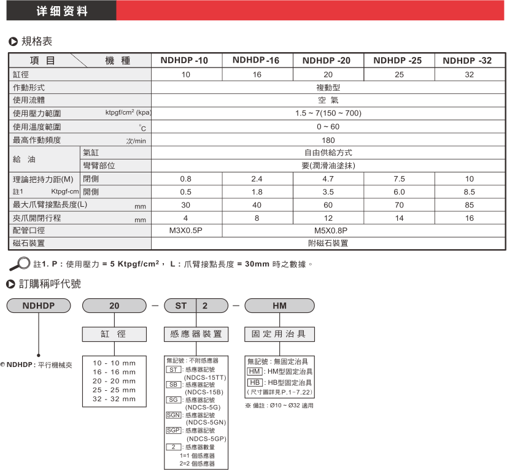This screenshot has height=470, width=507.
Task: Select the boxed SB sensor code
Action: tap(174, 385)
